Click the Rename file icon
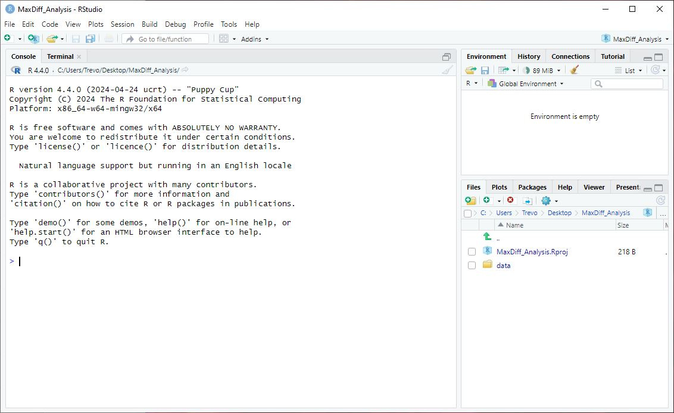This screenshot has height=413, width=674. (528, 201)
